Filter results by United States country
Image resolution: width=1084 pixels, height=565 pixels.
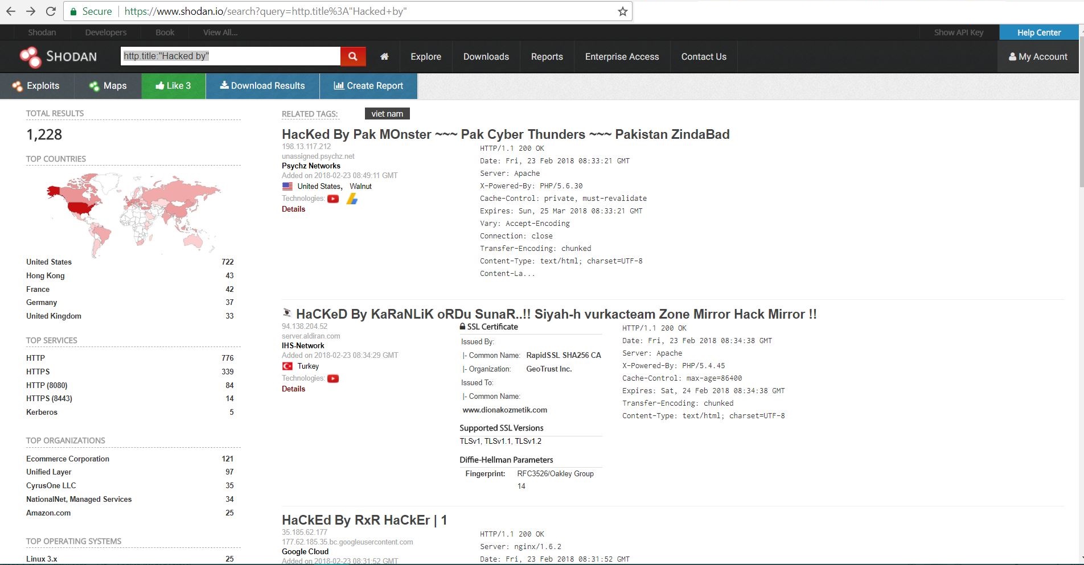click(x=49, y=262)
